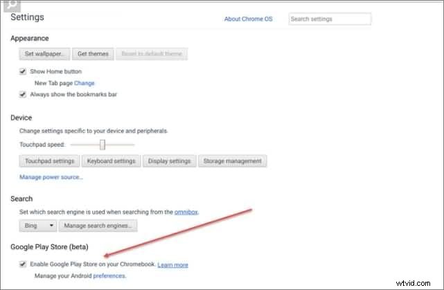This screenshot has height=290, width=444.
Task: Open Keyboard settings
Action: click(x=112, y=161)
